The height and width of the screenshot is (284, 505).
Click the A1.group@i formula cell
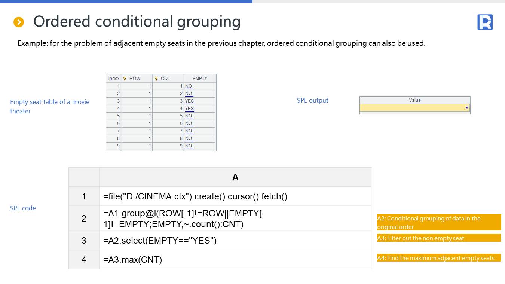tap(235, 219)
